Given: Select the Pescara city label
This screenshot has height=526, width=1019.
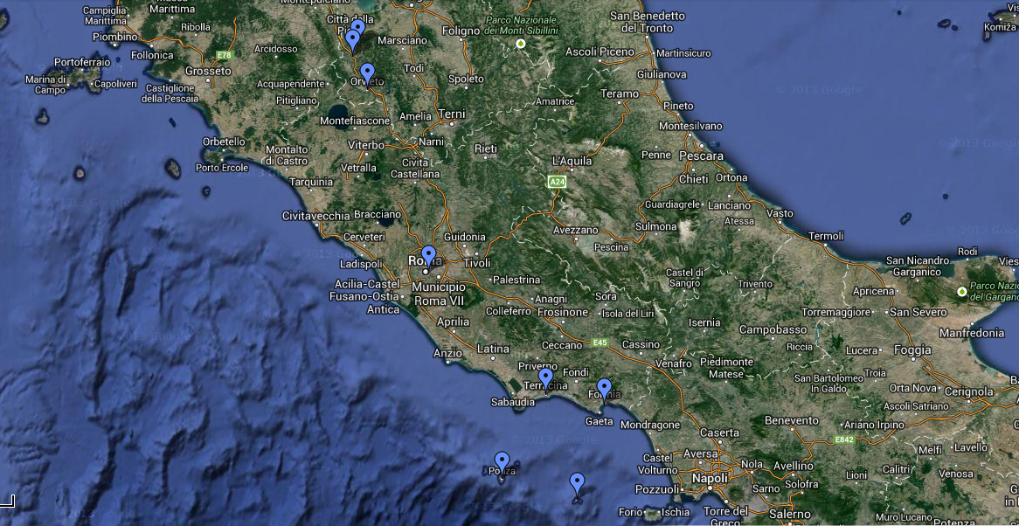Looking at the screenshot, I should click(x=700, y=156).
